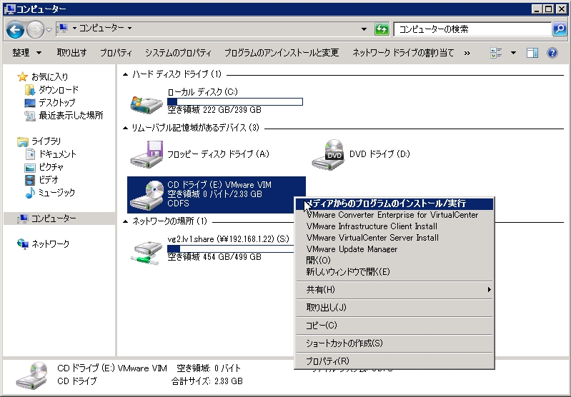Choose コピー(C) in the context menu
571x397 pixels.
point(394,326)
